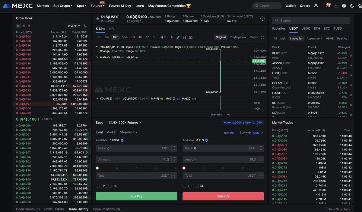Image resolution: width=362 pixels, height=212 pixels.
Task: Open the app download icon
Action: (336, 5)
